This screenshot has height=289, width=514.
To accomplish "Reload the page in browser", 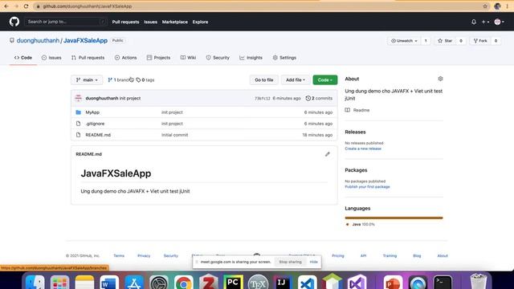I will tap(26, 6).
